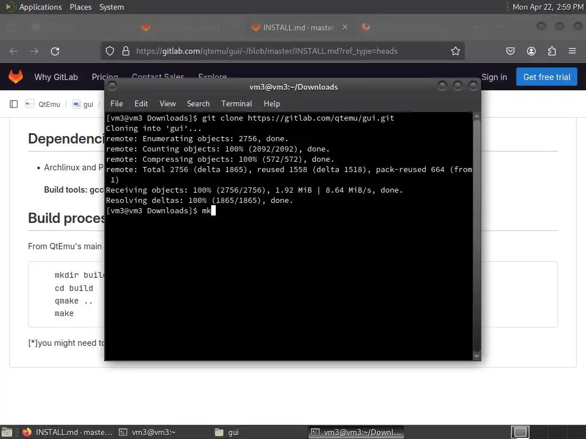Open terminal View menu

coord(168,103)
